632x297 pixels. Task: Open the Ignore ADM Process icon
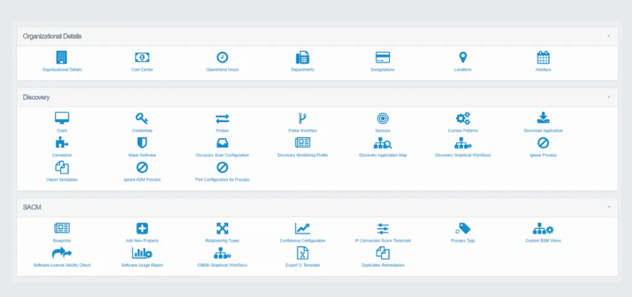[x=142, y=168]
